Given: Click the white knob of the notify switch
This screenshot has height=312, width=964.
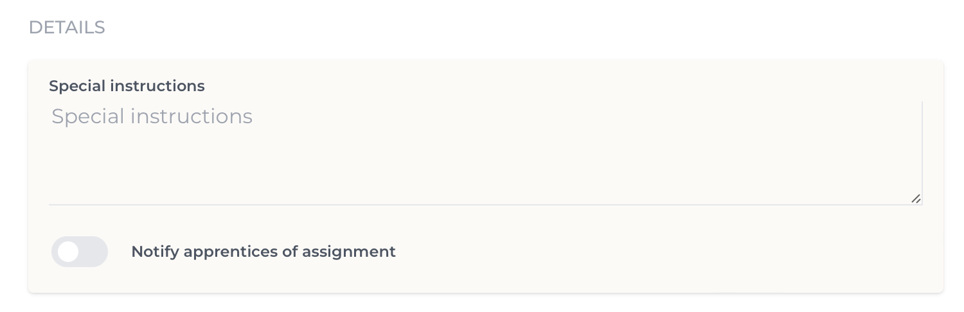Looking at the screenshot, I should (67, 252).
